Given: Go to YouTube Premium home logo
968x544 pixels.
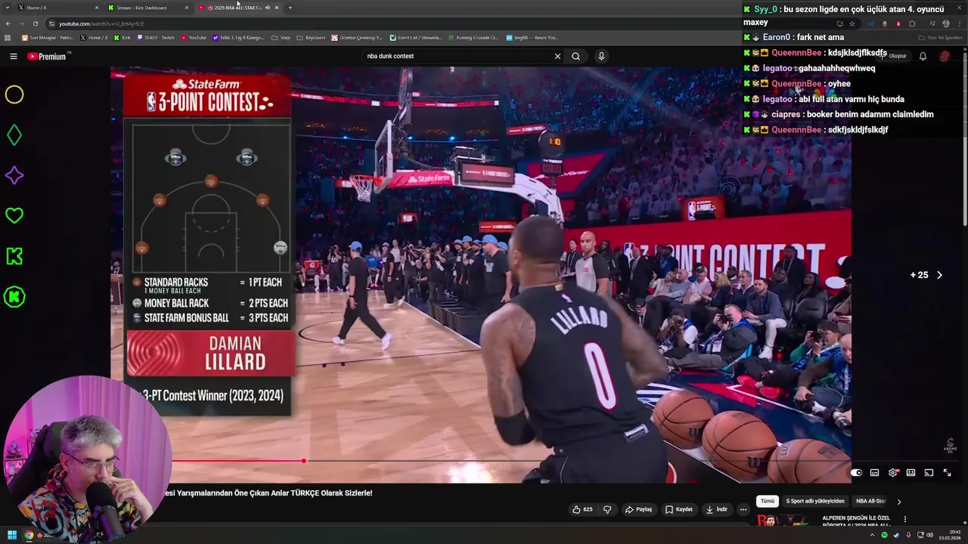Looking at the screenshot, I should pyautogui.click(x=48, y=56).
